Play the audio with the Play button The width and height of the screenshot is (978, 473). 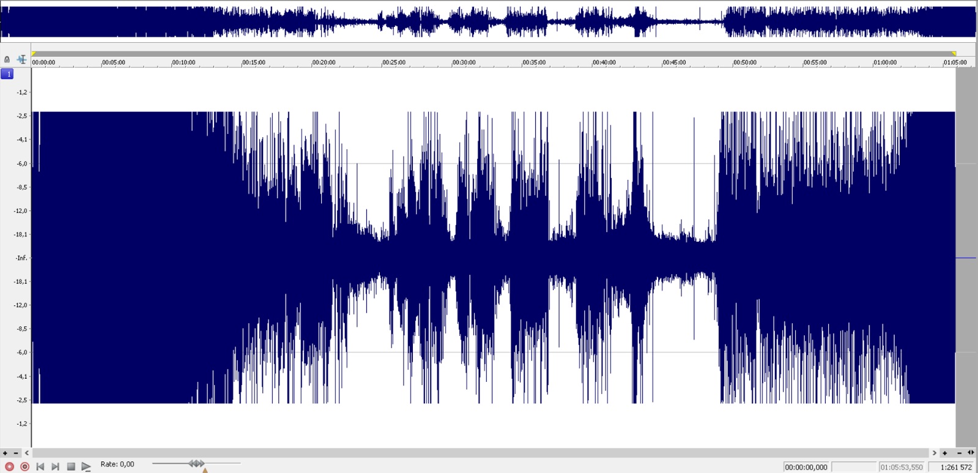point(86,466)
